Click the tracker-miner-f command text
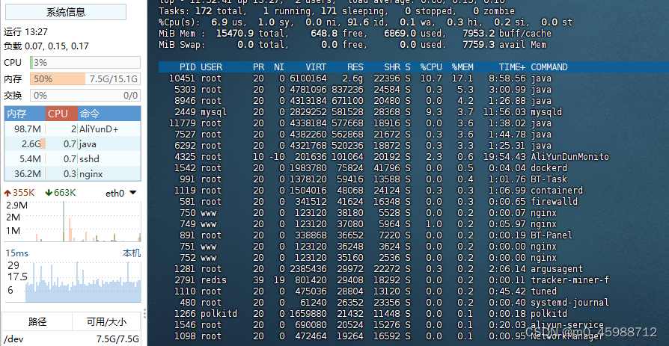The height and width of the screenshot is (346, 669). 569,280
